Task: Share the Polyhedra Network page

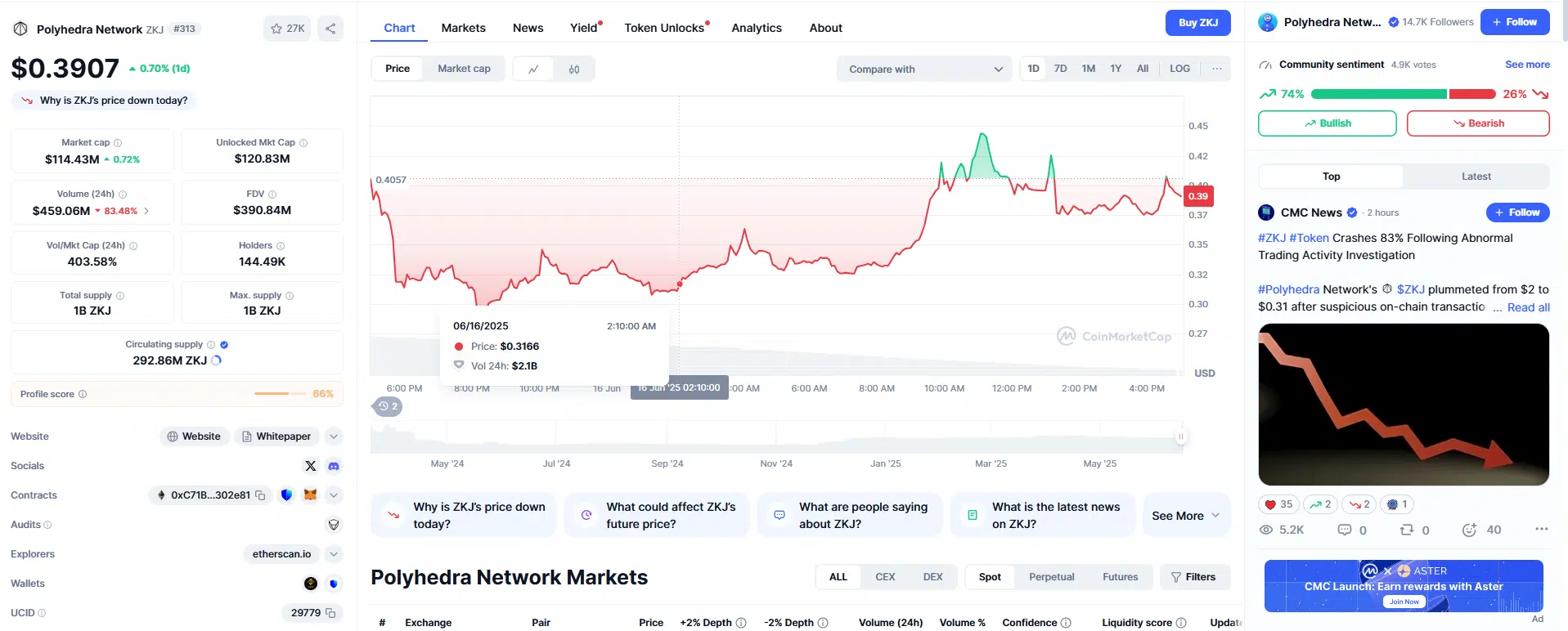Action: tap(330, 29)
